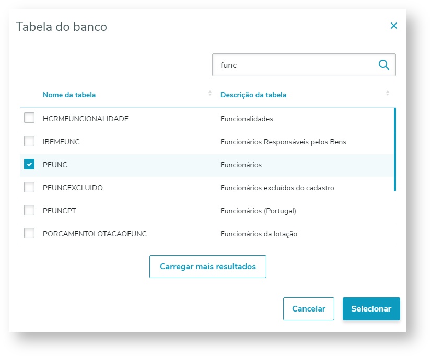
Task: Sort by Nome da tabela arrows
Action: pos(210,94)
